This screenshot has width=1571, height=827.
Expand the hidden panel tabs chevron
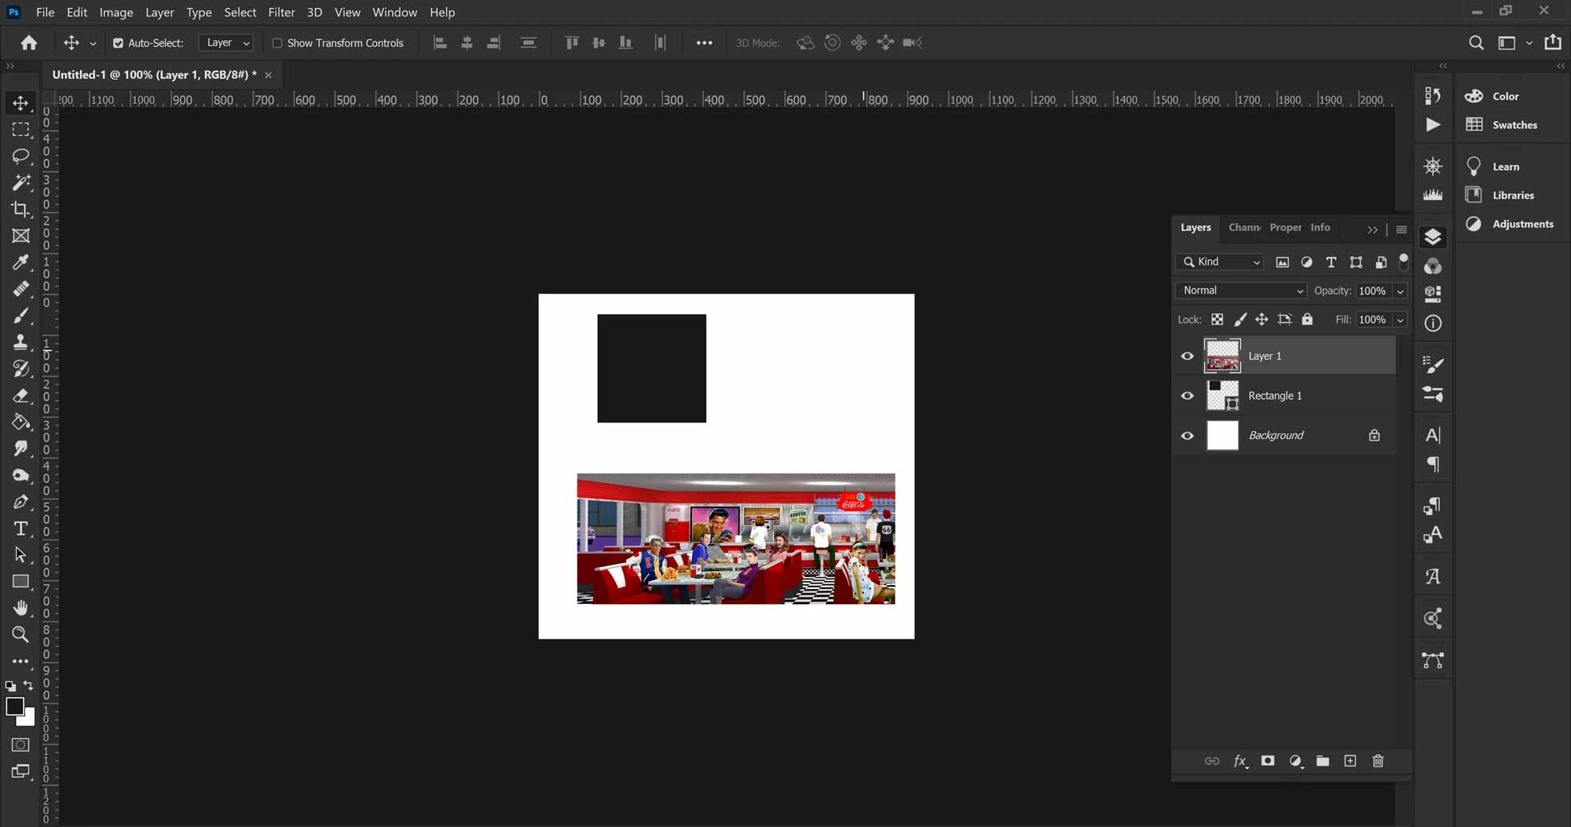(x=1372, y=230)
